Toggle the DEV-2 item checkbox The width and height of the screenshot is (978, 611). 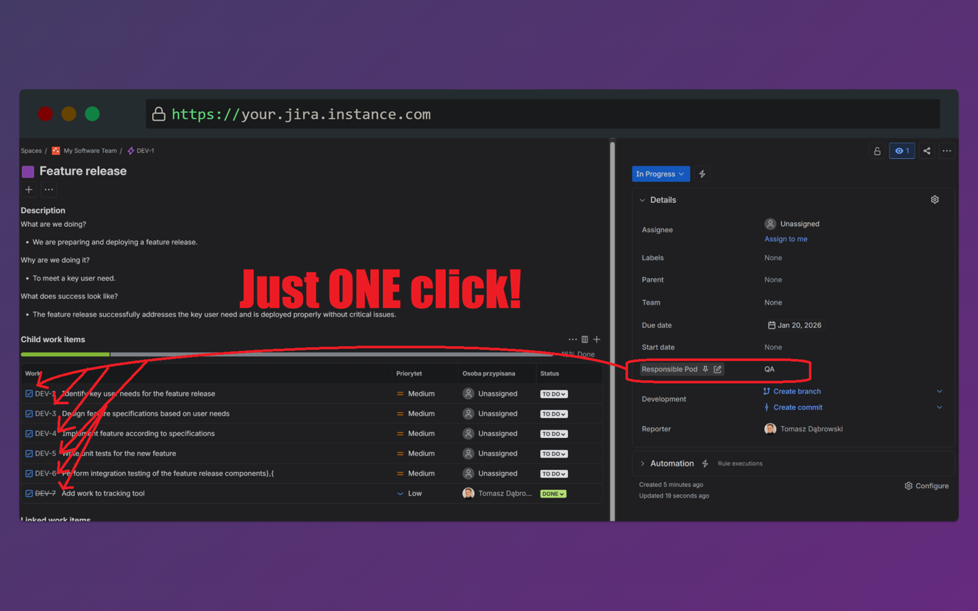pos(29,393)
